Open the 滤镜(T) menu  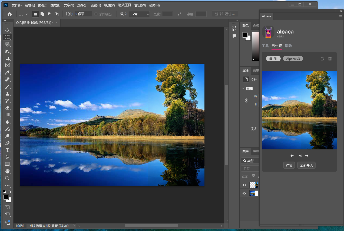96,5
